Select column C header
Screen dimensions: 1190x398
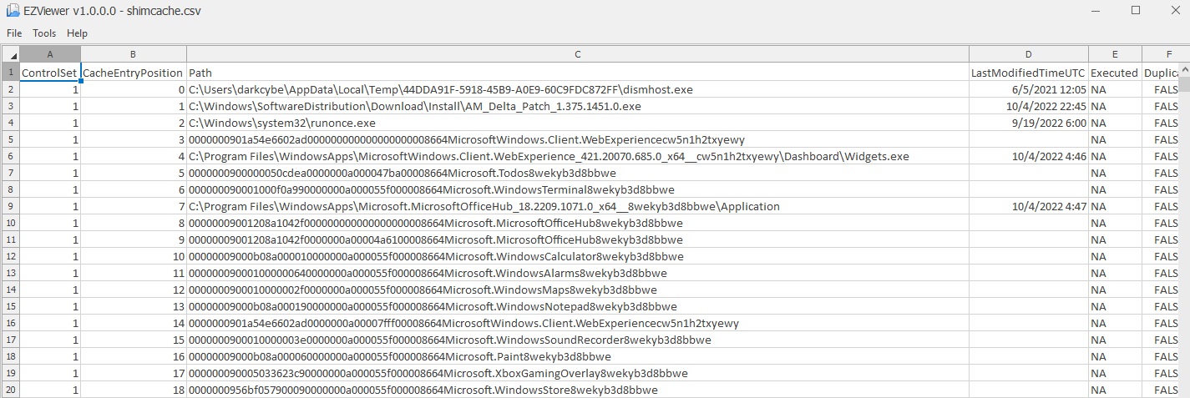point(577,54)
